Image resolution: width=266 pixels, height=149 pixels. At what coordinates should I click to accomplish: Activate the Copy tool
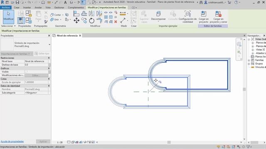click(84, 20)
